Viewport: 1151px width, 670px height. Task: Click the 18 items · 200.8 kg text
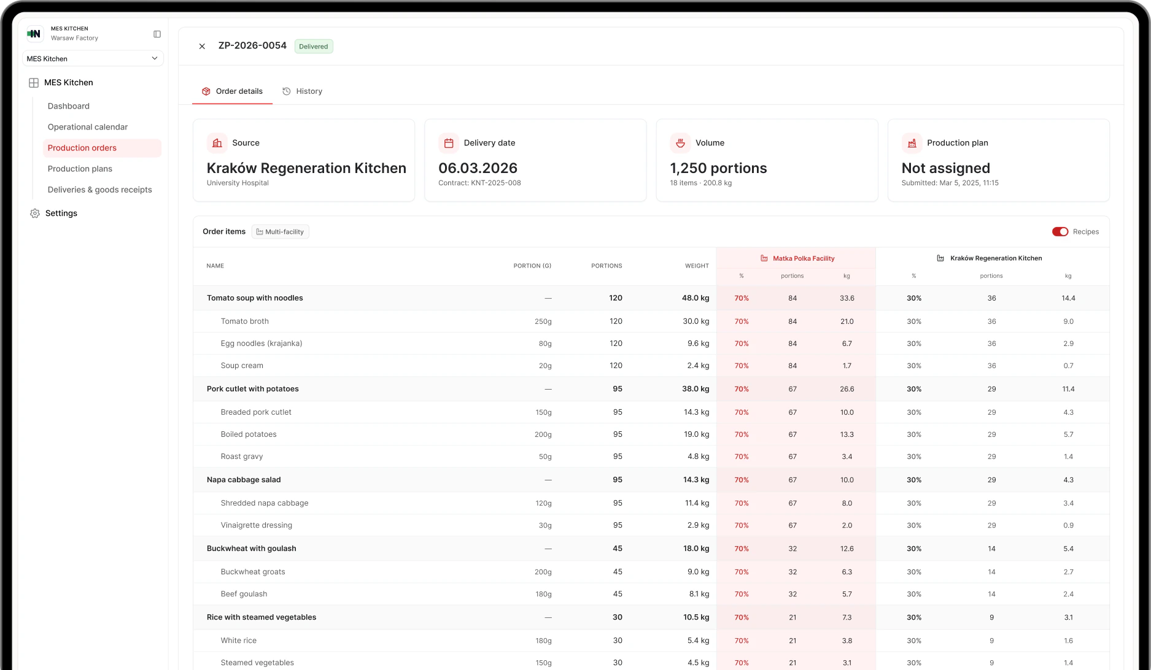700,183
